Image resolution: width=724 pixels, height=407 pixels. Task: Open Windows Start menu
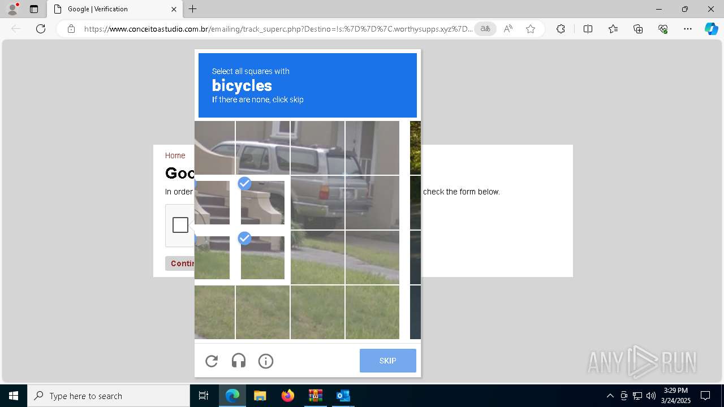[14, 396]
